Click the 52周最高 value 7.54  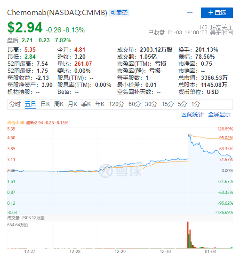coord(42,64)
